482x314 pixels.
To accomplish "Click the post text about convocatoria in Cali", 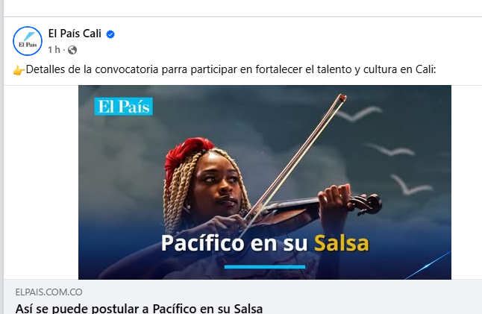I will pos(231,70).
